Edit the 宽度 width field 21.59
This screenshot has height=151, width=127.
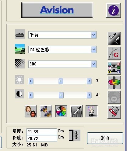pos(42,132)
